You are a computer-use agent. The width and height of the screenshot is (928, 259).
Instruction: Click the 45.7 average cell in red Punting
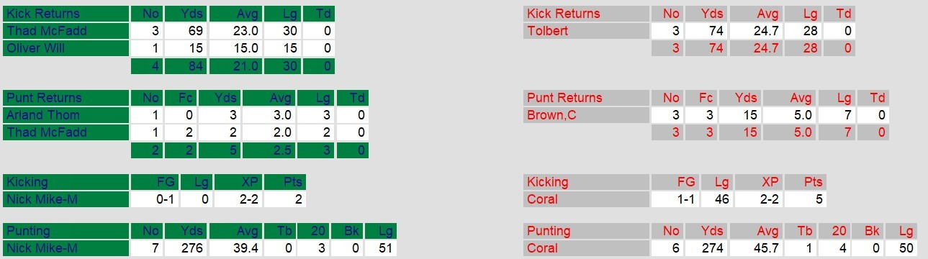[755, 249]
